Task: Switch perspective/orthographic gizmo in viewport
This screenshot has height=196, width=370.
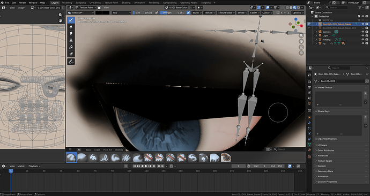Action: tap(301, 53)
